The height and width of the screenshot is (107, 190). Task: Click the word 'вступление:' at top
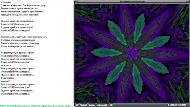[x=6, y=2]
